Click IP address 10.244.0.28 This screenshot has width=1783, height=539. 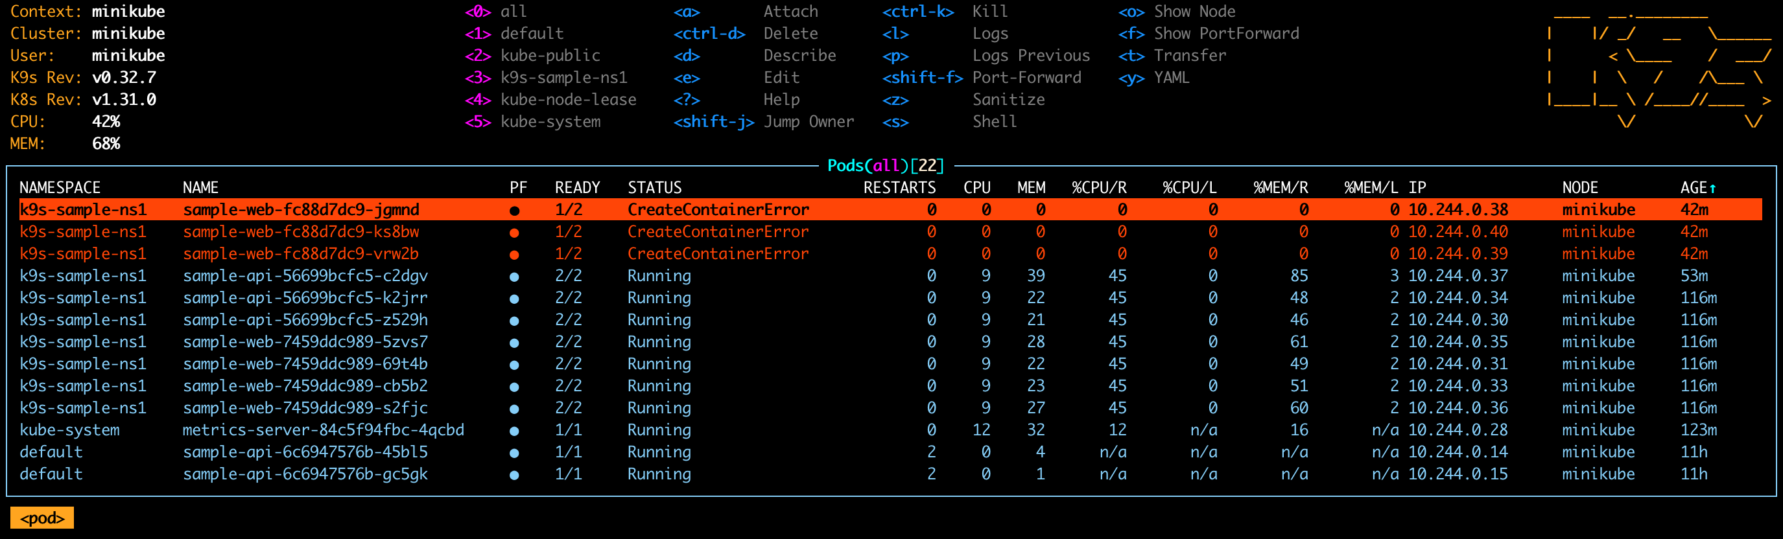point(1458,430)
